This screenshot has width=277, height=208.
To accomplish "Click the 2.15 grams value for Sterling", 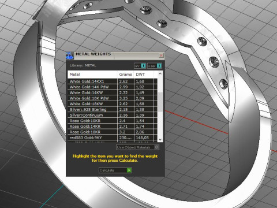I will tap(123, 109).
